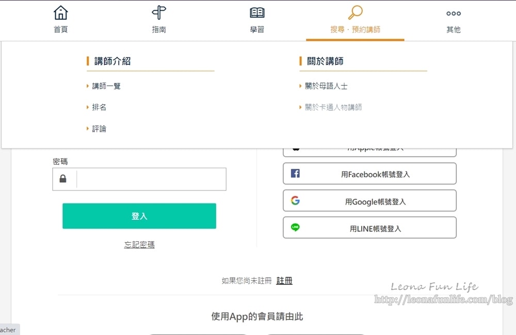Click the three-circle 其他 icon
This screenshot has height=335, width=516.
click(454, 13)
